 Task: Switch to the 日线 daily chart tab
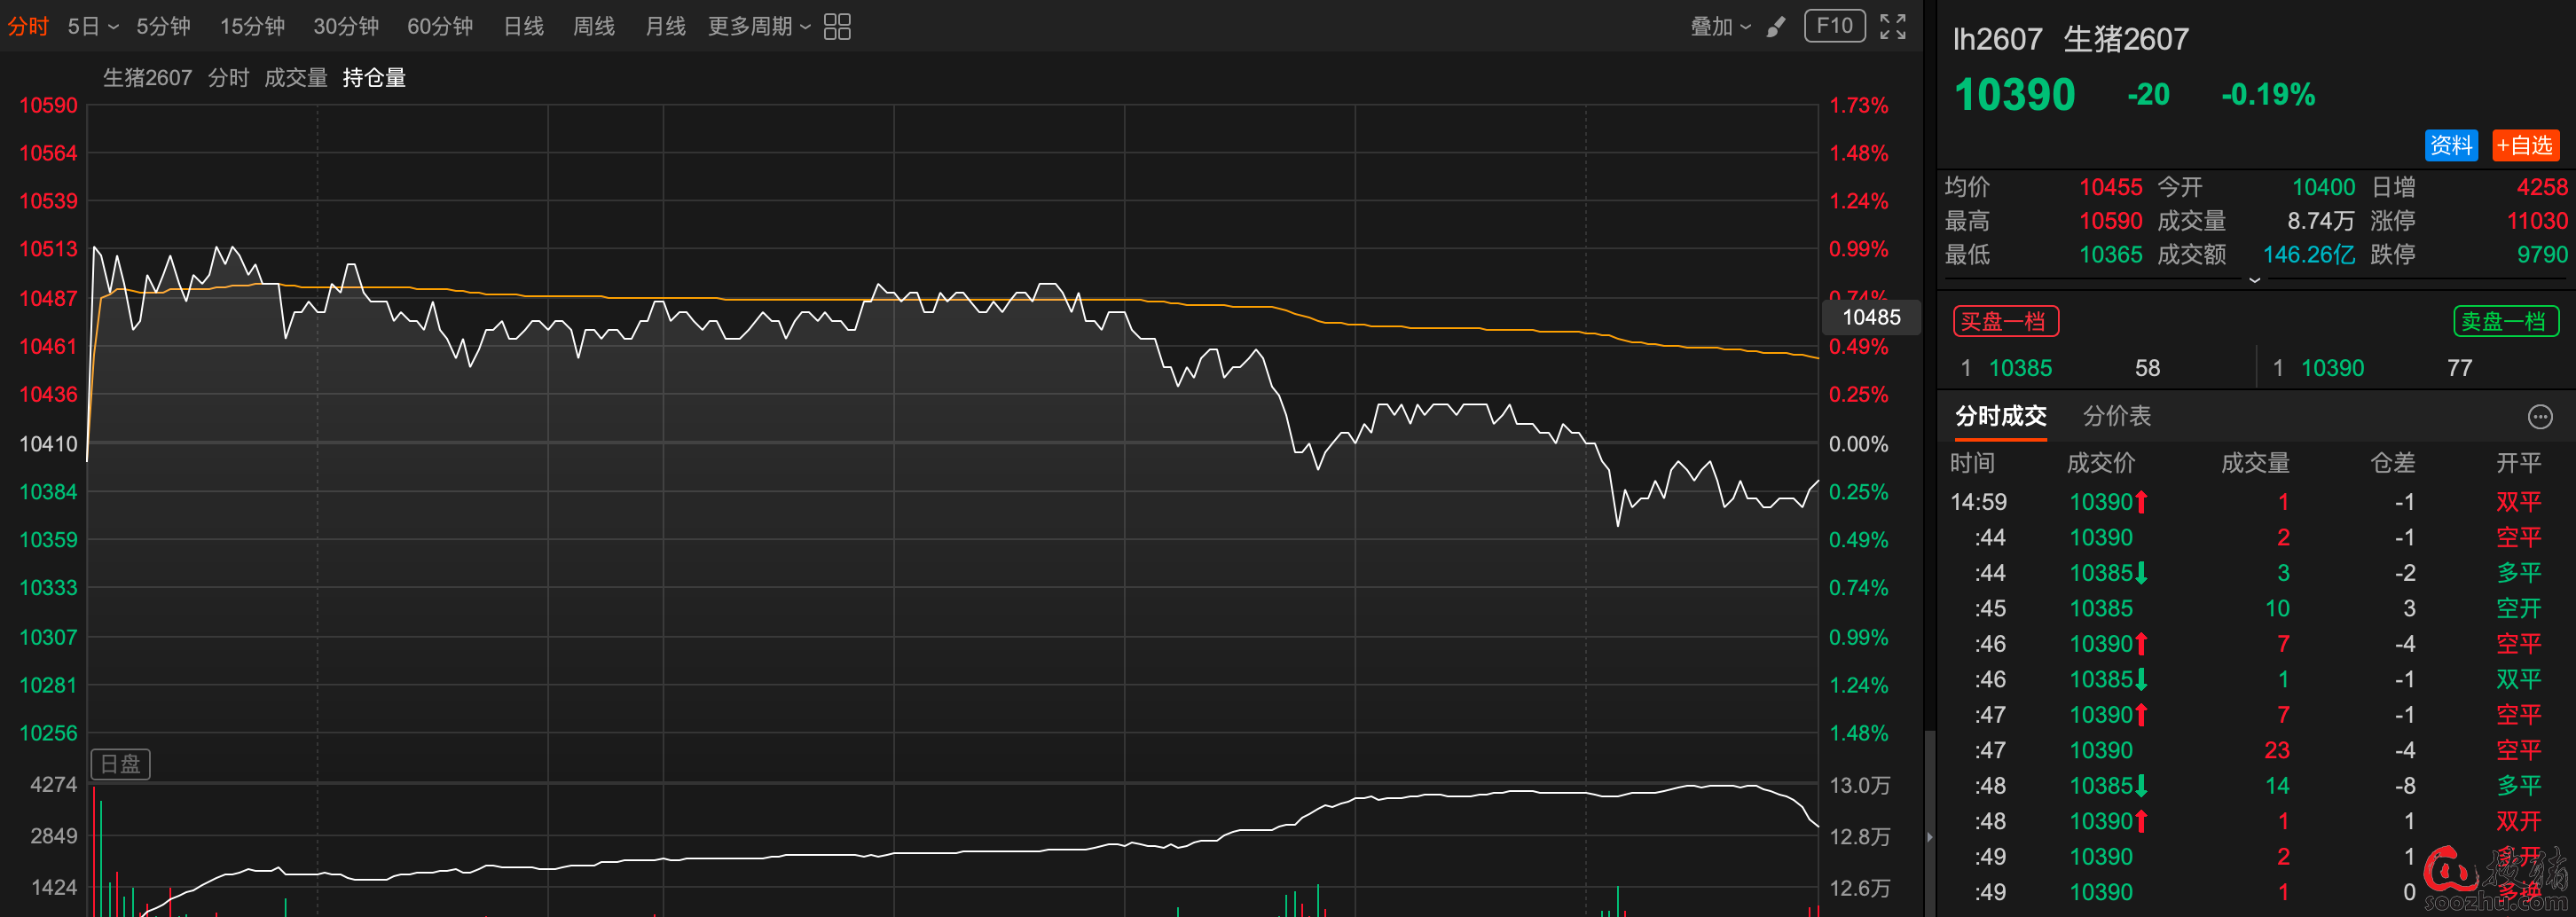pos(523,27)
